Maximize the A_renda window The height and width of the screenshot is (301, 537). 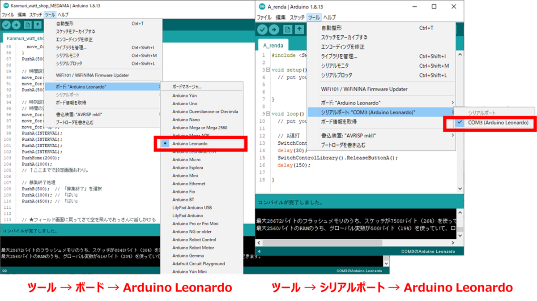coord(434,7)
